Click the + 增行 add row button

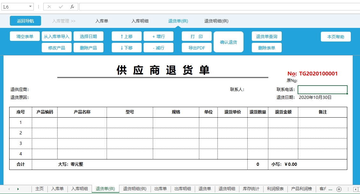coord(158,36)
